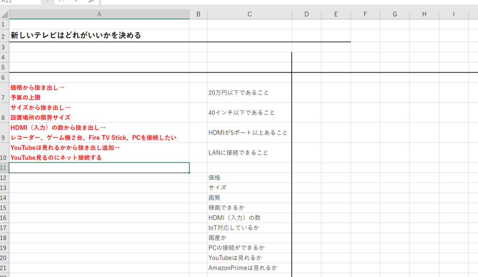Image resolution: width=478 pixels, height=277 pixels.
Task: Select row 18 header
Action: click(x=4, y=238)
